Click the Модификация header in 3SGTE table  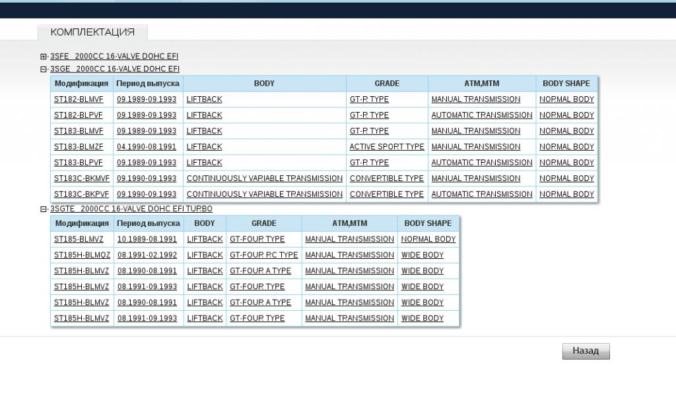point(82,224)
